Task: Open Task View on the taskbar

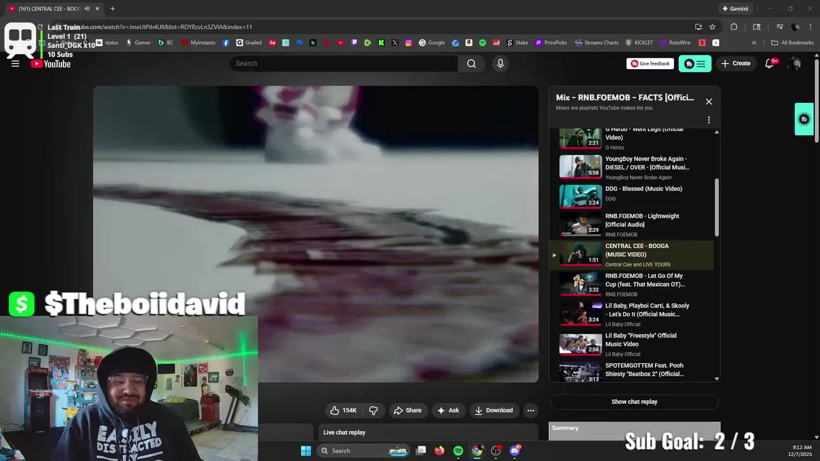Action: click(421, 451)
